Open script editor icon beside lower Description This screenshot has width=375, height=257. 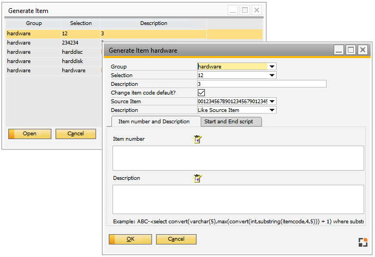pyautogui.click(x=197, y=178)
